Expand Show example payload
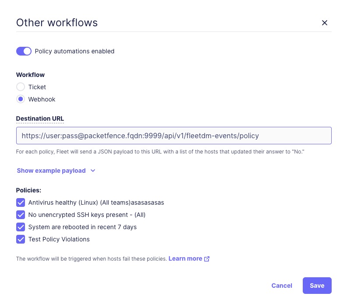Viewport: 347px width, 300px height. click(51, 171)
